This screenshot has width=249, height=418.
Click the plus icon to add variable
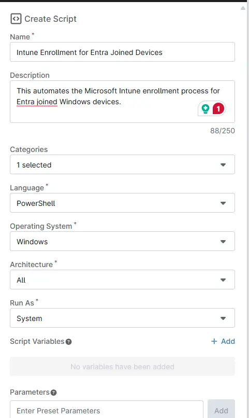(x=214, y=341)
